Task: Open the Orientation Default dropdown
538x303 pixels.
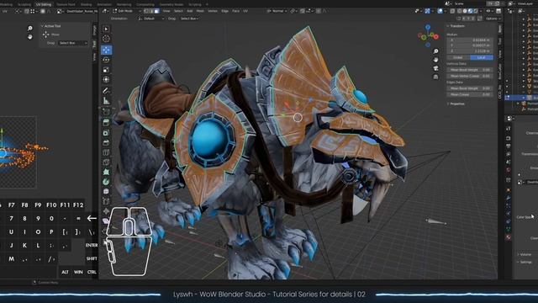Action: 150,19
